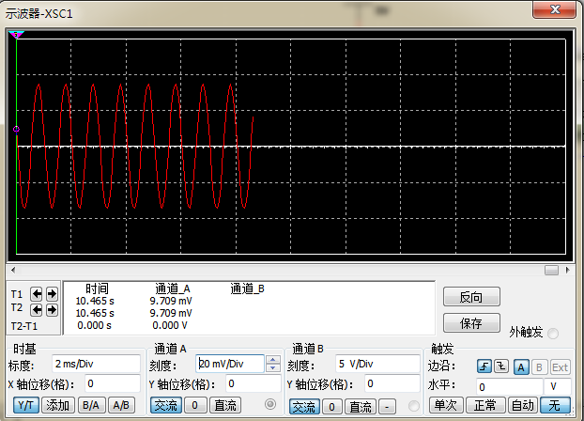Click the 反向 (Reverse) button
The height and width of the screenshot is (421, 584).
point(471,297)
